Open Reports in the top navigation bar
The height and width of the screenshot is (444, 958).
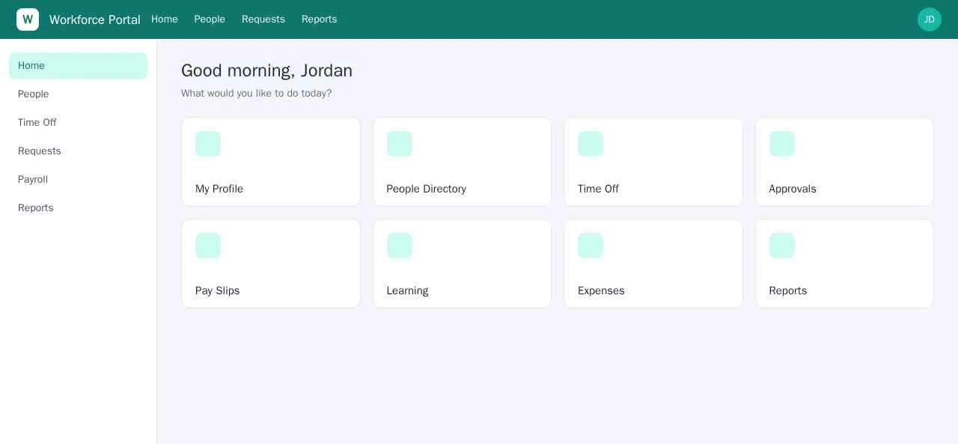click(320, 19)
